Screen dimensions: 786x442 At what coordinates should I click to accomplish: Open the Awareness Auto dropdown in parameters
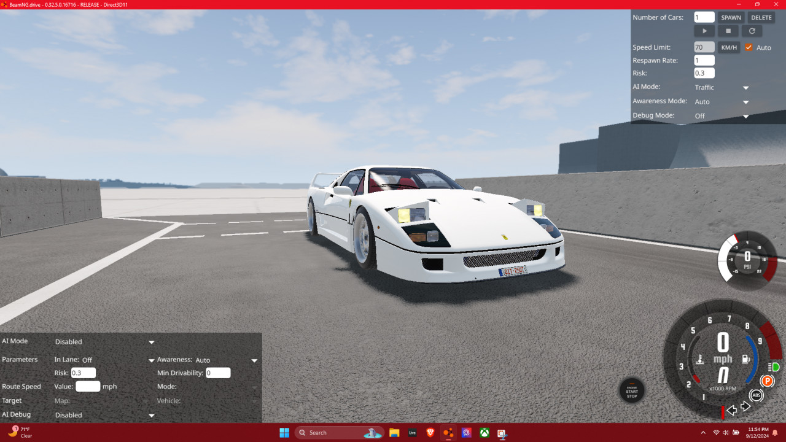click(227, 360)
